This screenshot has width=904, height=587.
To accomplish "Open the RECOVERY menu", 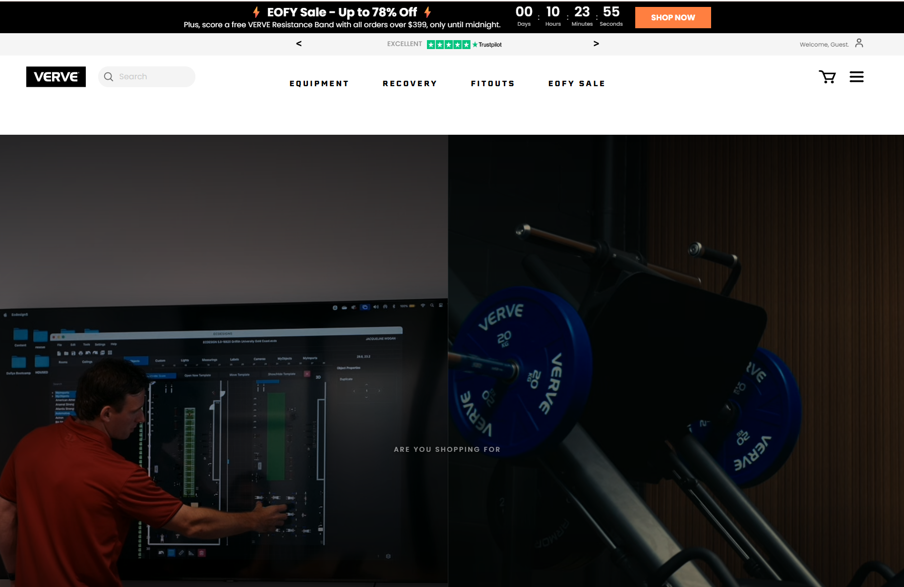I will click(x=410, y=84).
